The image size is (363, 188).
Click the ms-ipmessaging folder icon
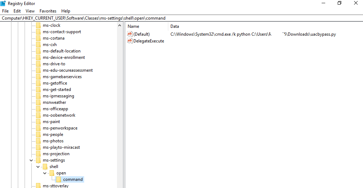point(38,96)
